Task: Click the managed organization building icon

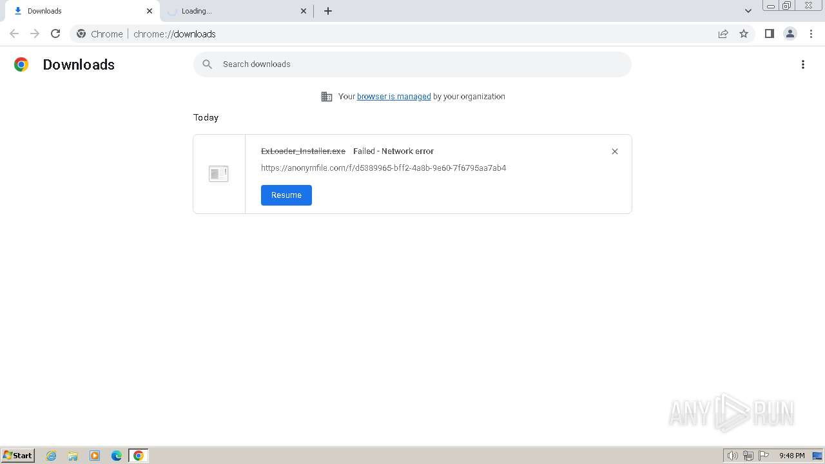Action: (327, 97)
